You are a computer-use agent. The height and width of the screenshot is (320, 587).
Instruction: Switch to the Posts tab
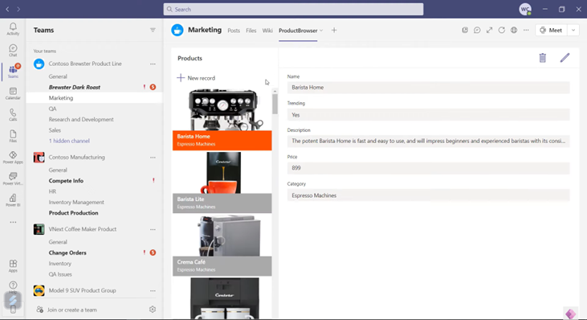pyautogui.click(x=234, y=31)
